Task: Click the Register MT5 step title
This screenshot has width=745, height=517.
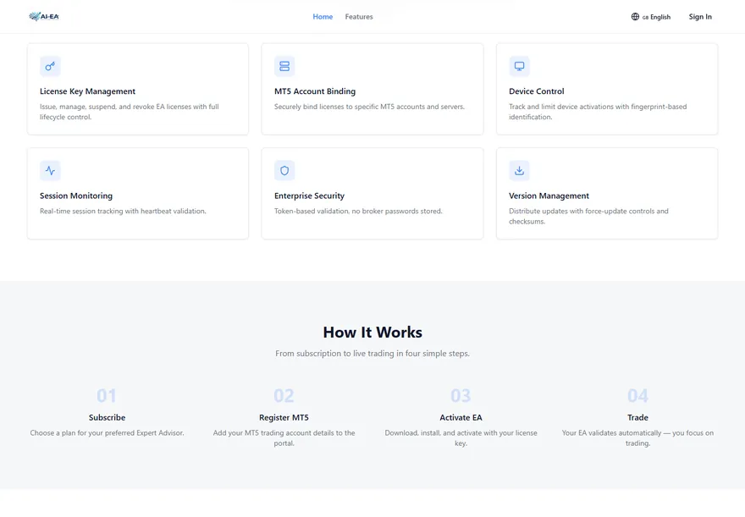Action: [x=284, y=418]
